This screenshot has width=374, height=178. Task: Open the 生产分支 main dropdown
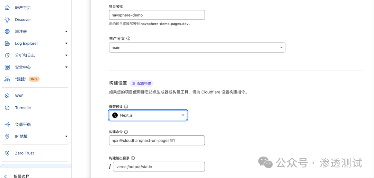click(197, 47)
